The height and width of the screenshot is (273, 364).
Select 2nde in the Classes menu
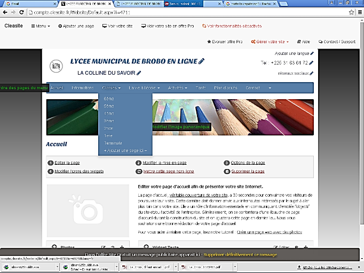(108, 129)
